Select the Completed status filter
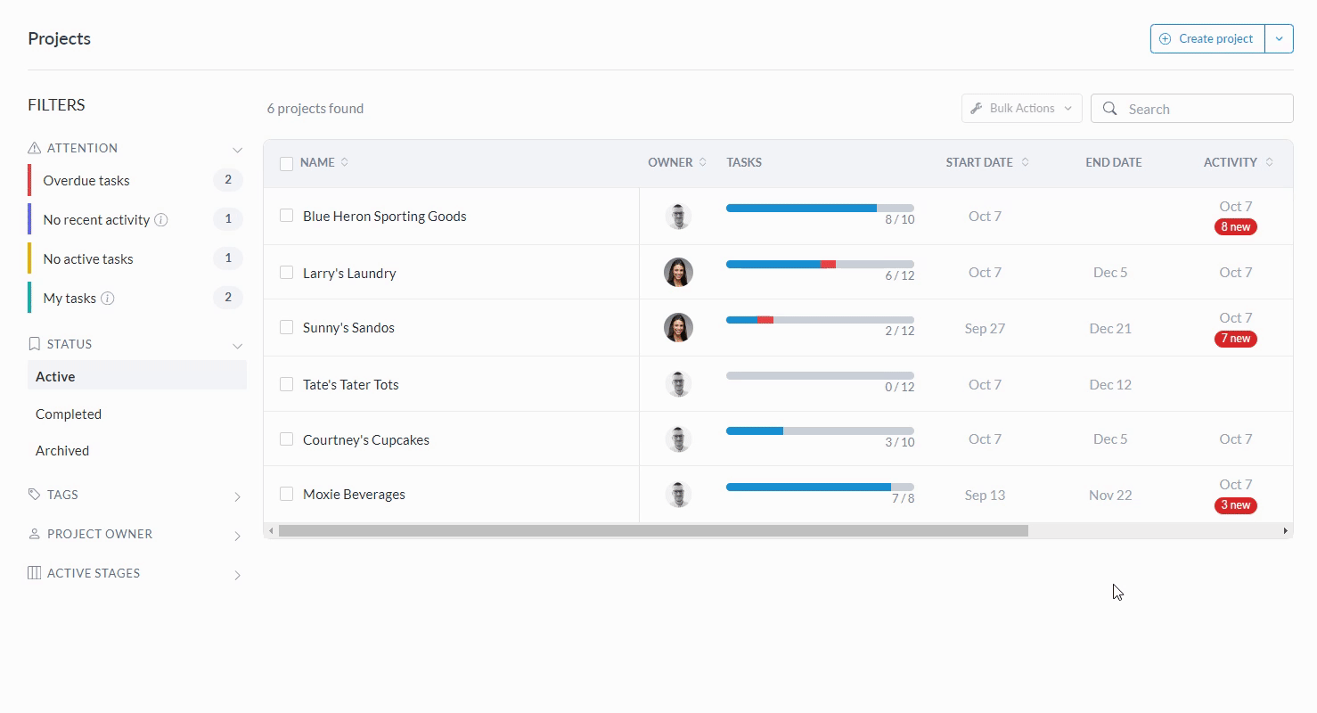The image size is (1317, 713). (x=69, y=414)
